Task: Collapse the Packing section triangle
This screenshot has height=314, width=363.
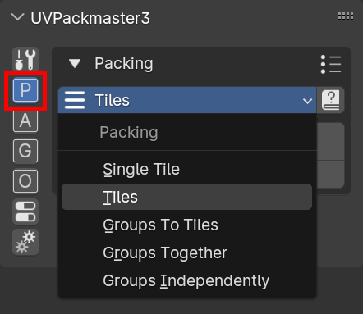Action: pyautogui.click(x=75, y=64)
